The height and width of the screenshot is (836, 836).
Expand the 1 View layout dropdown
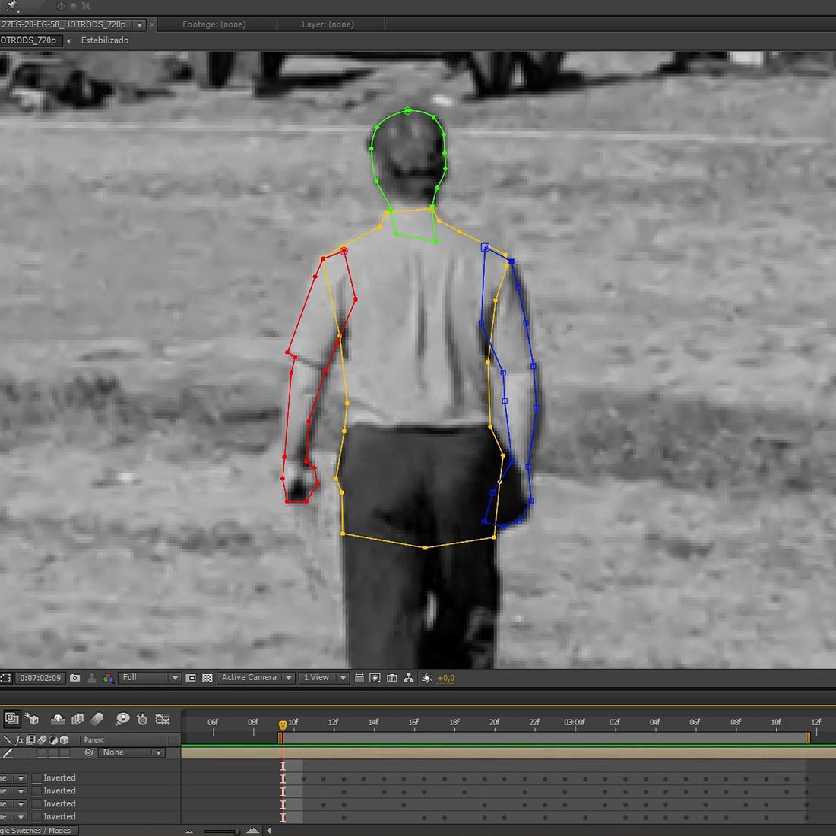coord(324,678)
